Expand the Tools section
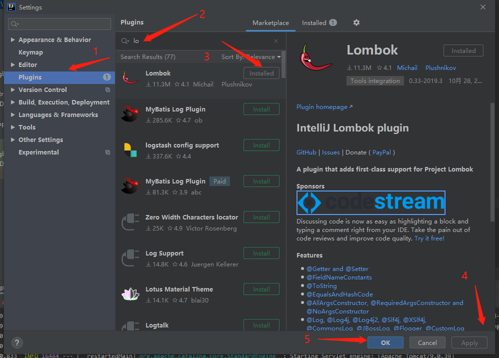This screenshot has height=358, width=499. click(12, 127)
